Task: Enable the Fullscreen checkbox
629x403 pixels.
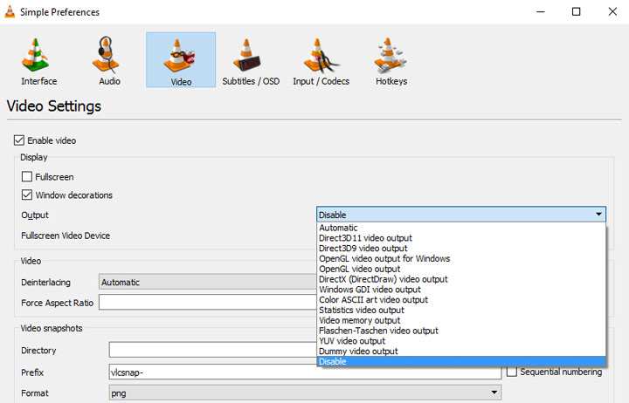Action: 27,177
